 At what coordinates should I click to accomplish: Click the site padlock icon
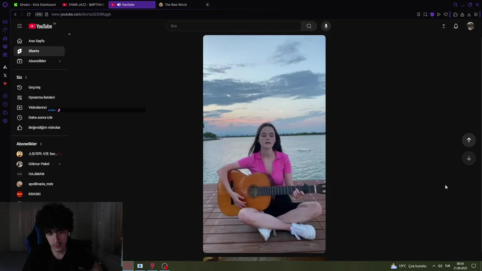(47, 14)
